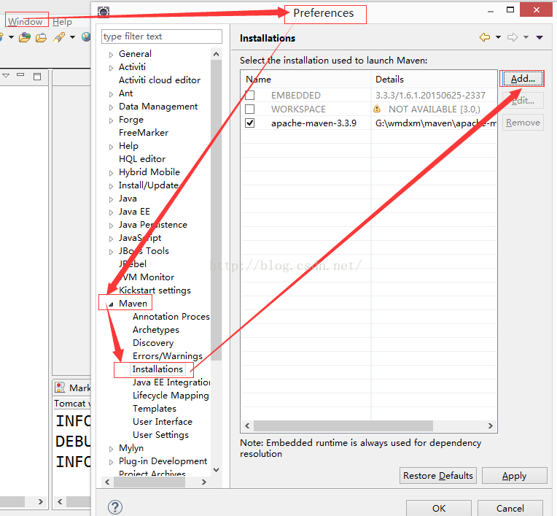Open the preferences view menu triangle
Viewport: 557px width, 516px height.
[x=540, y=37]
